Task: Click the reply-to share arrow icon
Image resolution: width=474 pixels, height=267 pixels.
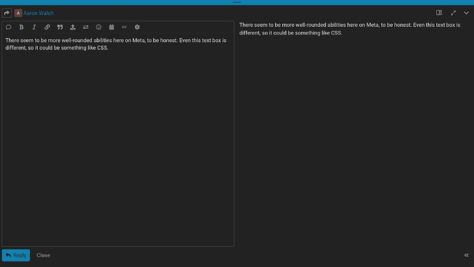Action: click(x=7, y=13)
